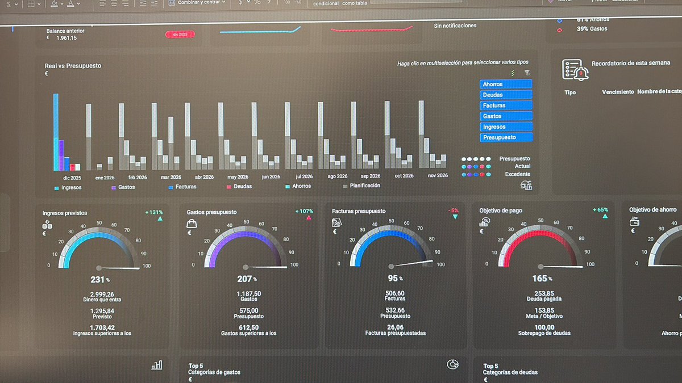The height and width of the screenshot is (383, 682).
Task: Click the nov 2026 bar group in the chart
Action: [433, 134]
